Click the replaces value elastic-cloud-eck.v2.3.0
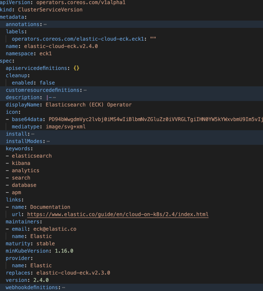The image size is (263, 291). tap(73, 273)
